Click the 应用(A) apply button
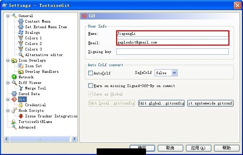243x155 pixels. pos(199,148)
